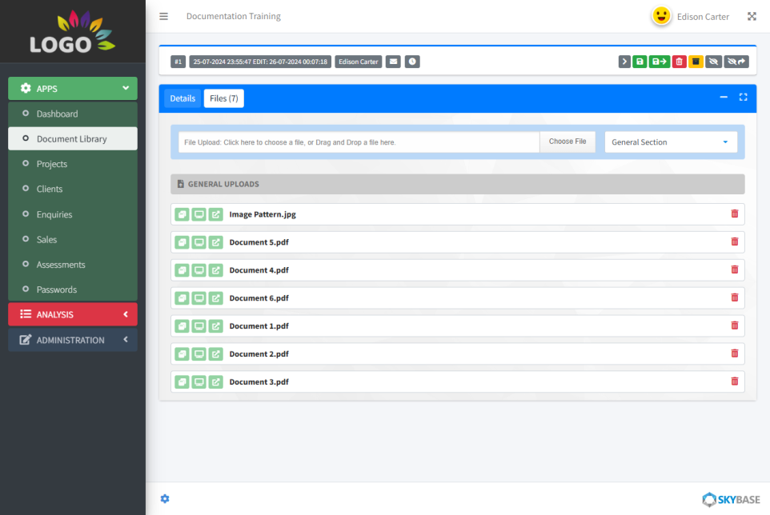Image resolution: width=770 pixels, height=515 pixels.
Task: Click the Document 6.pdf file name
Action: tap(259, 298)
